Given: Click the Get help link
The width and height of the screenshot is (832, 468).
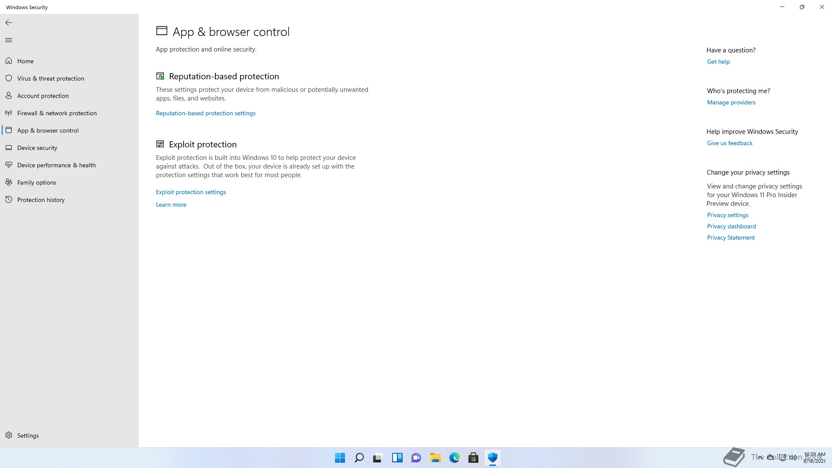Looking at the screenshot, I should click(718, 62).
